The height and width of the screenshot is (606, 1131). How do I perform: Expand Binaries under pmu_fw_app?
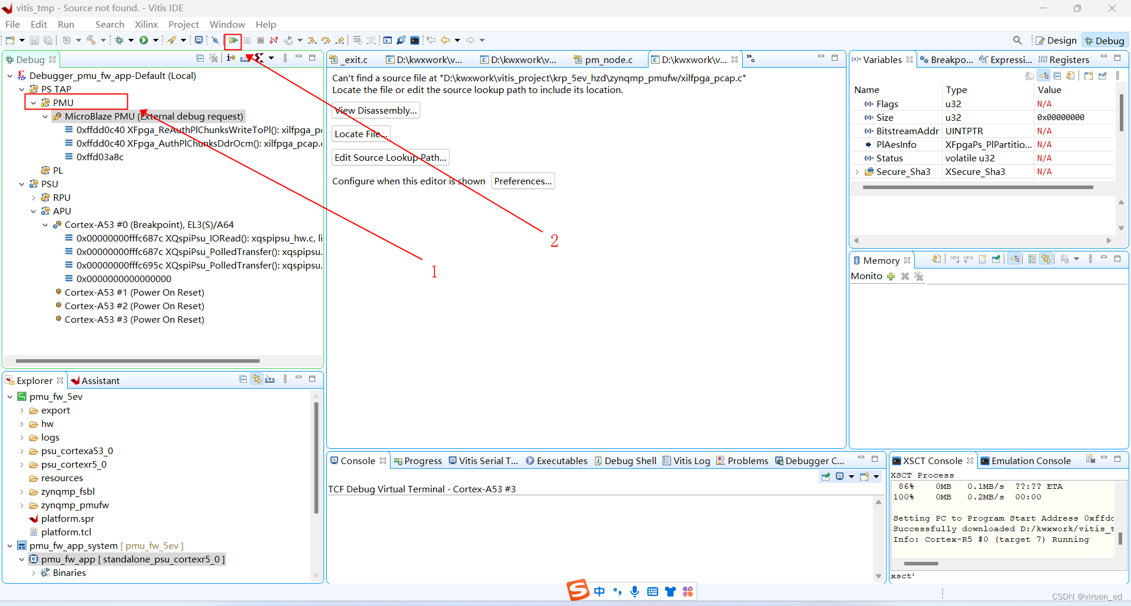[34, 572]
